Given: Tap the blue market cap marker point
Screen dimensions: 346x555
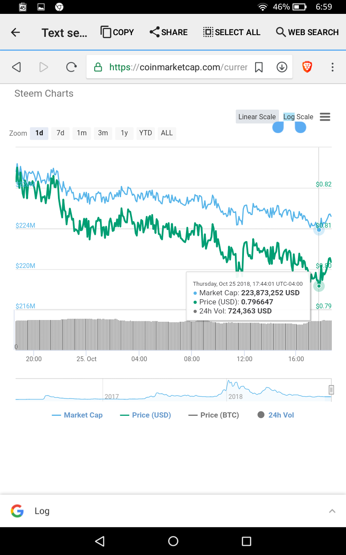Looking at the screenshot, I should tap(319, 230).
